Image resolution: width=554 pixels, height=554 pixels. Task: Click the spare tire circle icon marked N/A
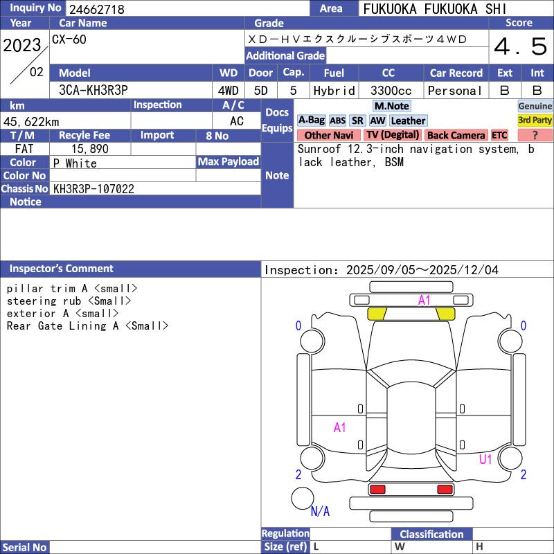(303, 498)
